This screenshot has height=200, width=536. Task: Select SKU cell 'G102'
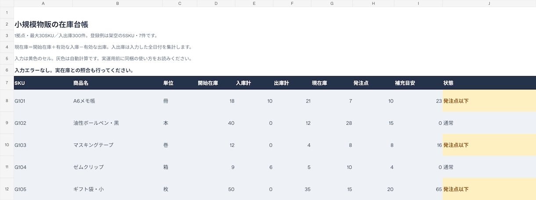tap(43, 123)
